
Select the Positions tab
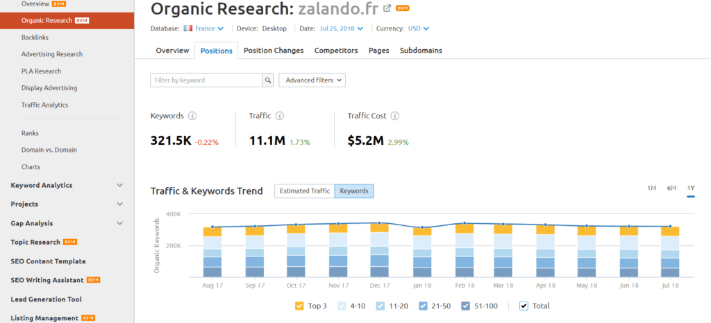coord(217,51)
